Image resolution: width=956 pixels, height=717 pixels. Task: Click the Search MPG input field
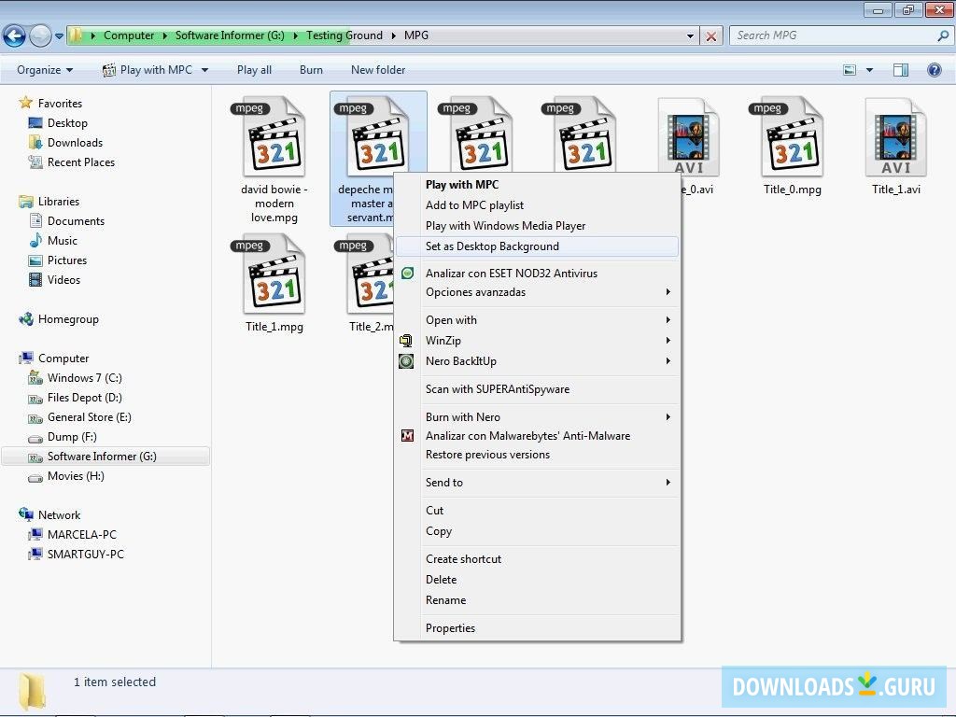click(834, 35)
